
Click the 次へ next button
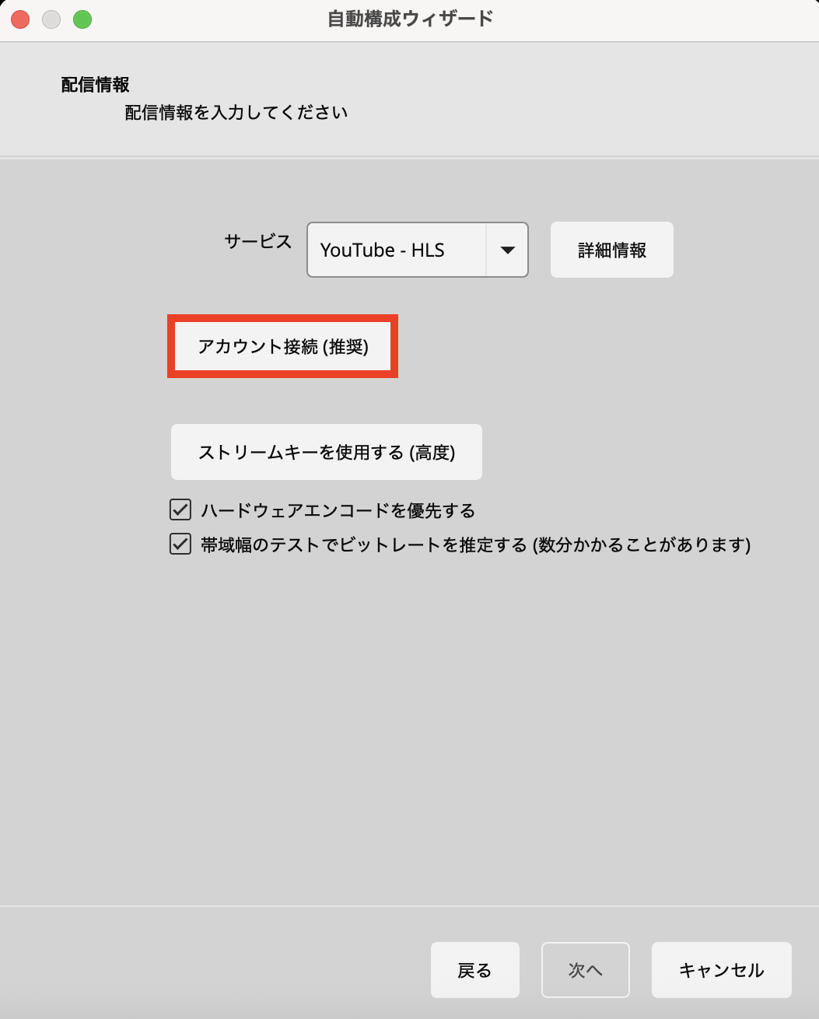586,970
